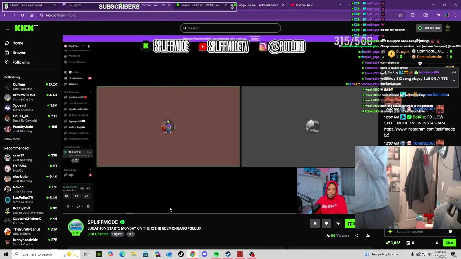Click the Send a message chat box

[420, 232]
